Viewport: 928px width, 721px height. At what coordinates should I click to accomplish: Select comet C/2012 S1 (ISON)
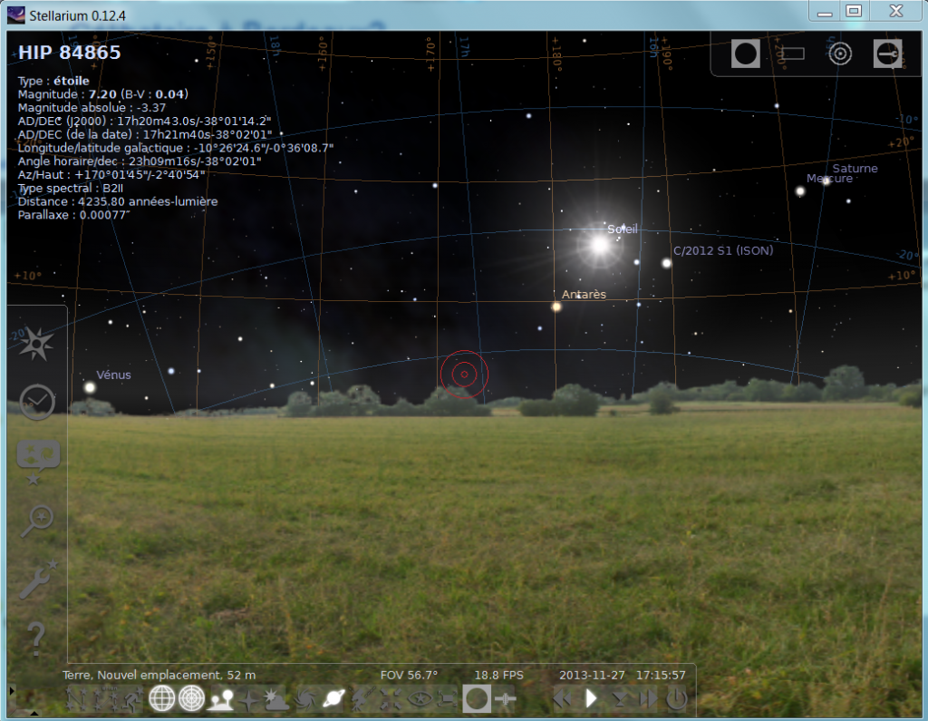(666, 263)
